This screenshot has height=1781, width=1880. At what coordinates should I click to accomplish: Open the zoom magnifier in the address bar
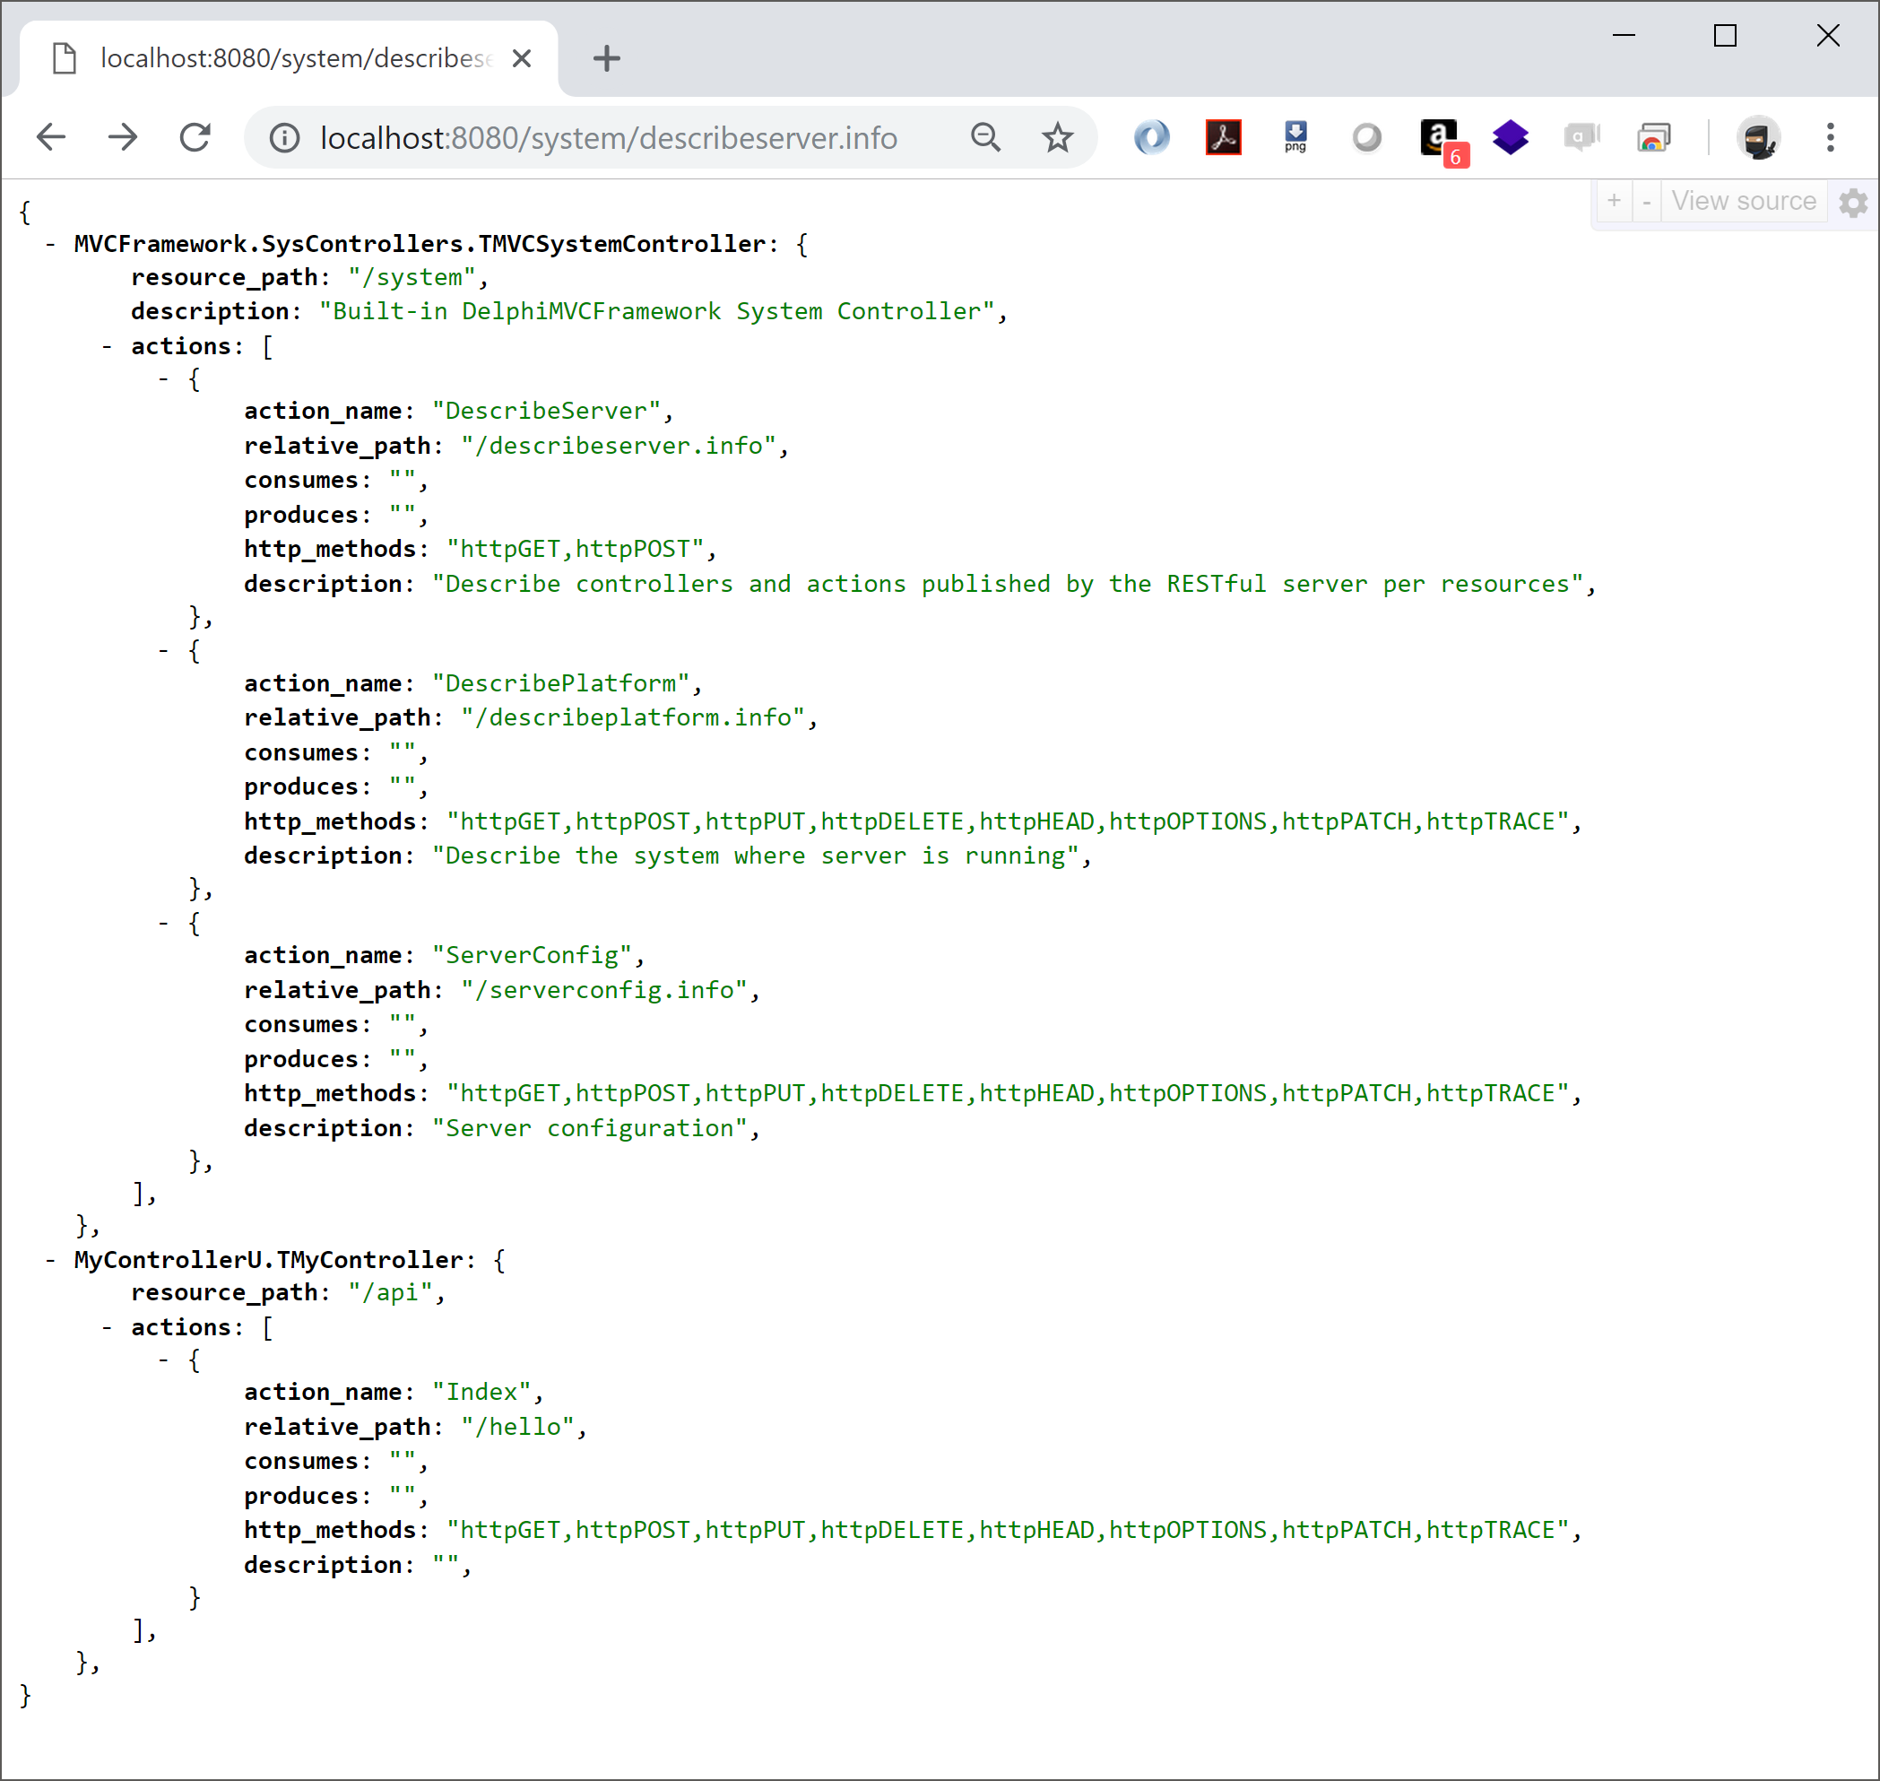(x=986, y=138)
